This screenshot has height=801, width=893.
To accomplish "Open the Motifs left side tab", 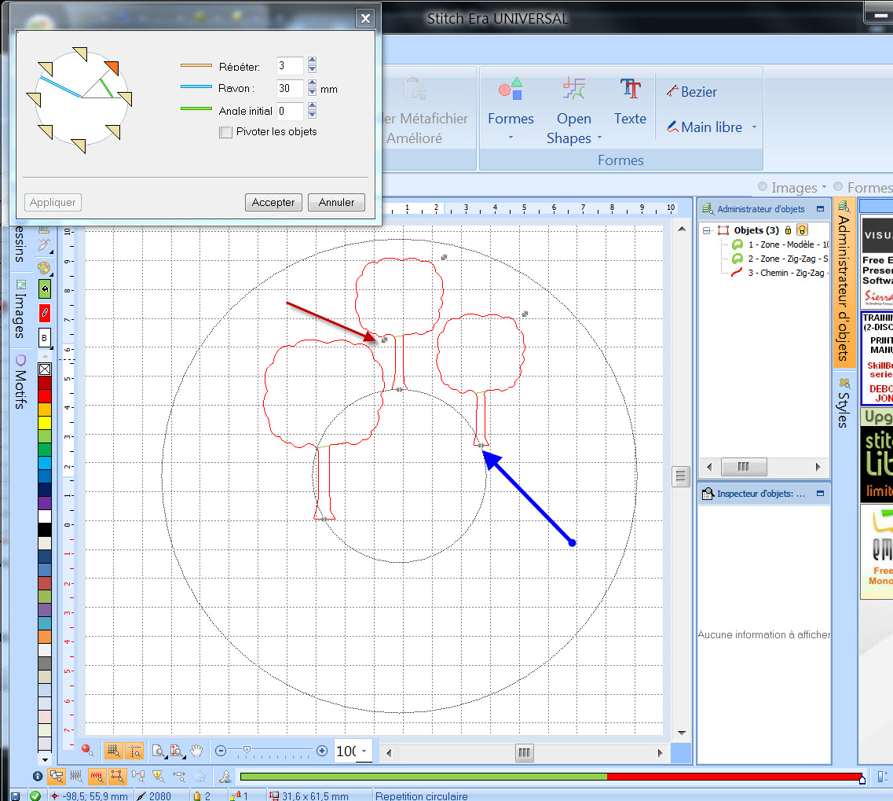I will (20, 381).
